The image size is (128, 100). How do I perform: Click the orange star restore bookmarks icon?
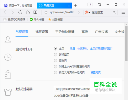pyautogui.click(x=50, y=19)
